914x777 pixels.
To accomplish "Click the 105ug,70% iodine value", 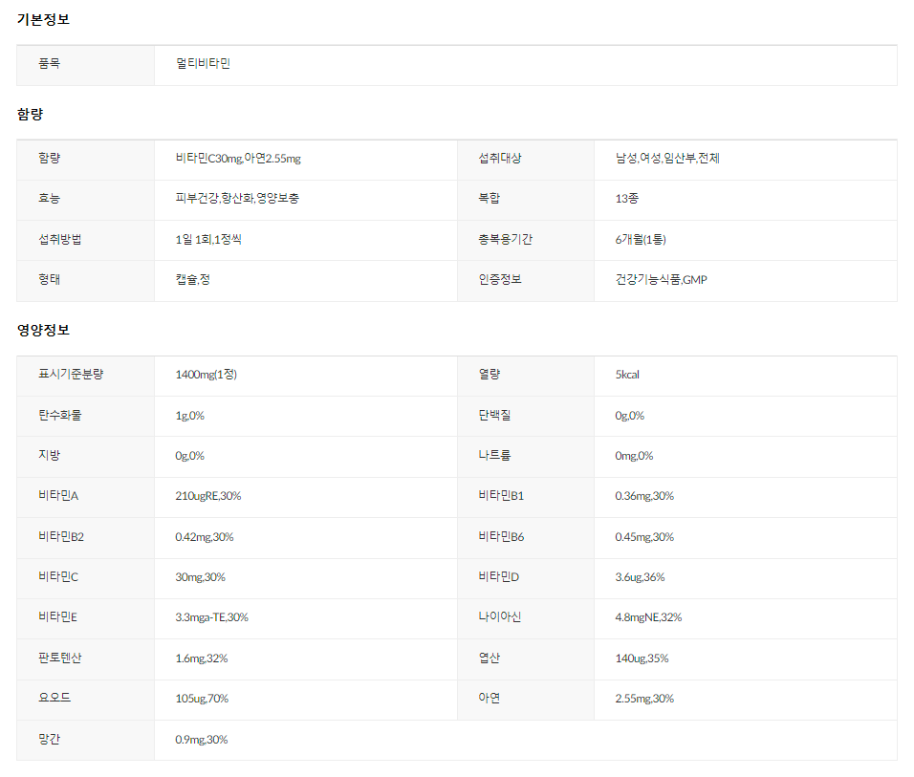I will pos(202,699).
